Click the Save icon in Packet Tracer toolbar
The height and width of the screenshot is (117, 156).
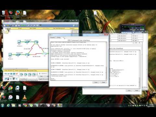tap(10, 26)
